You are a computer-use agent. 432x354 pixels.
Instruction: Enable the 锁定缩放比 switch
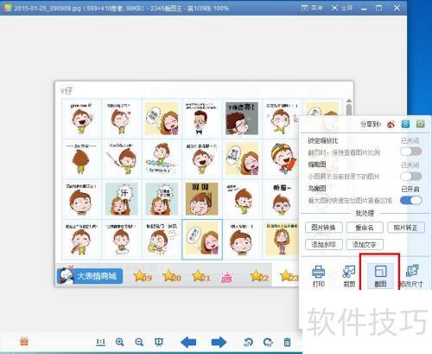point(411,151)
